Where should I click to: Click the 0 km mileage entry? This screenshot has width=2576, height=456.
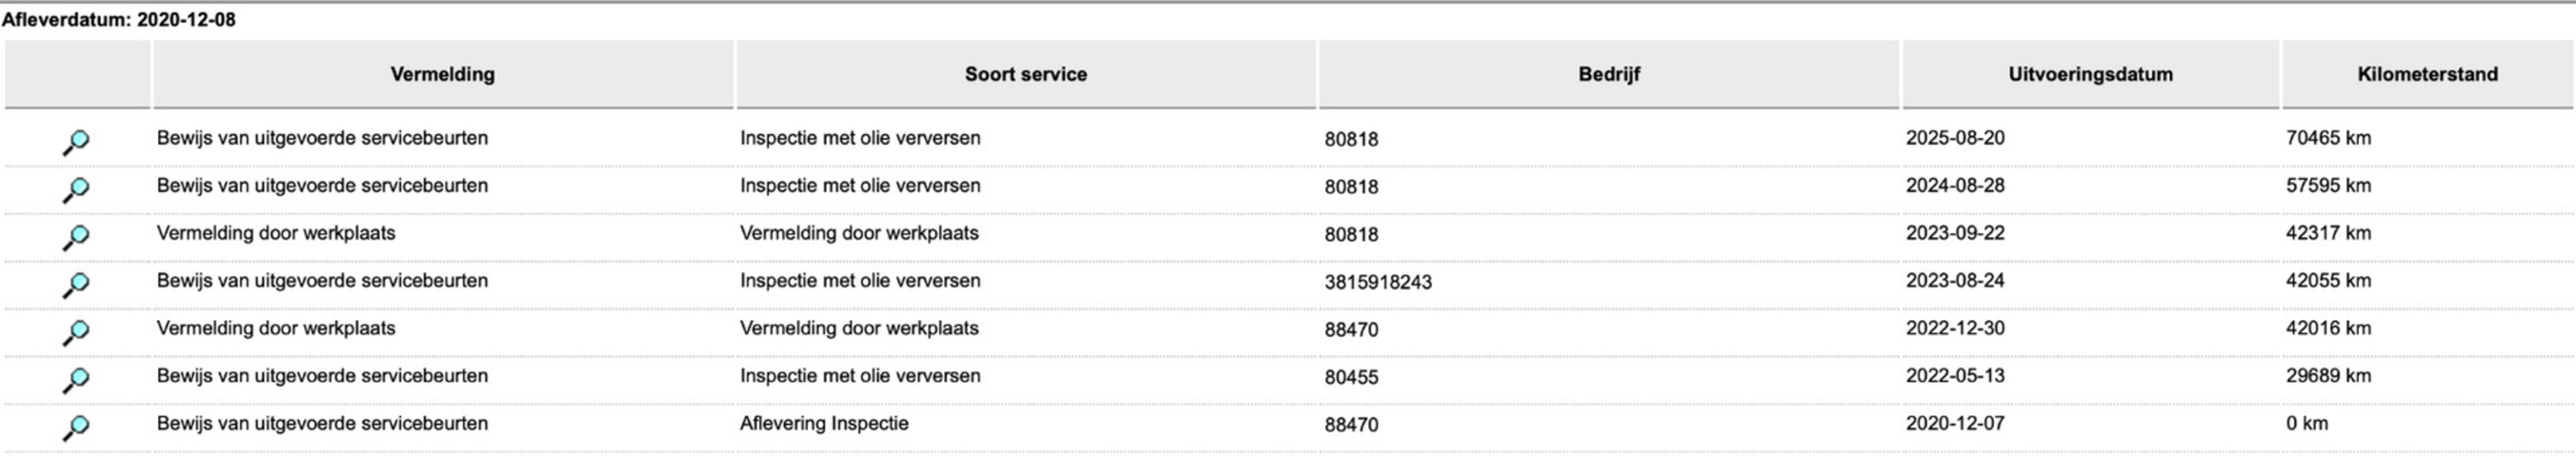pyautogui.click(x=2306, y=424)
